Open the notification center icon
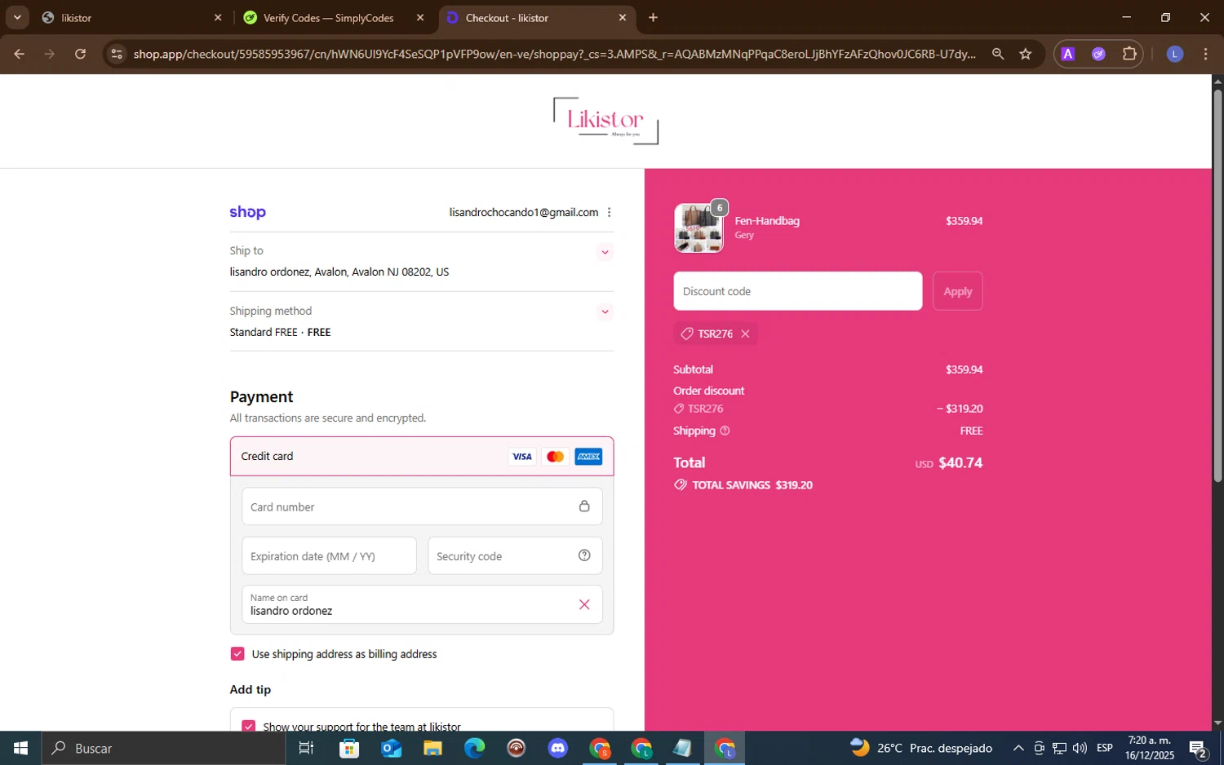This screenshot has width=1224, height=765. click(x=1198, y=748)
